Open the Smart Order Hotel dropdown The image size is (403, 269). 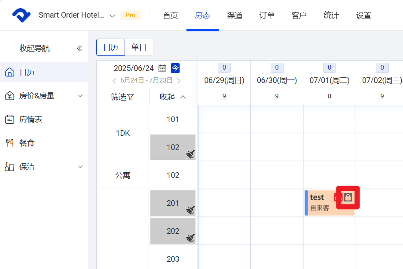click(113, 16)
